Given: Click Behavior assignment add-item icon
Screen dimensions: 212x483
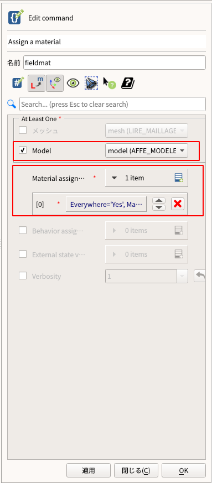Looking at the screenshot, I should (179, 230).
